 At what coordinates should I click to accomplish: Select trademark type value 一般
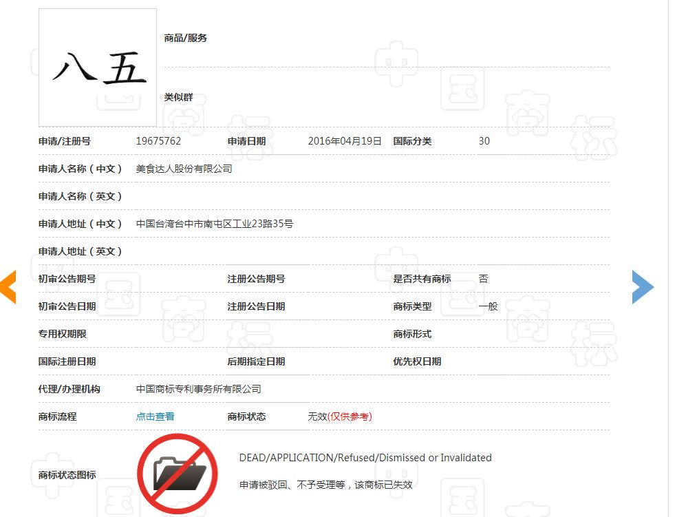tap(488, 306)
